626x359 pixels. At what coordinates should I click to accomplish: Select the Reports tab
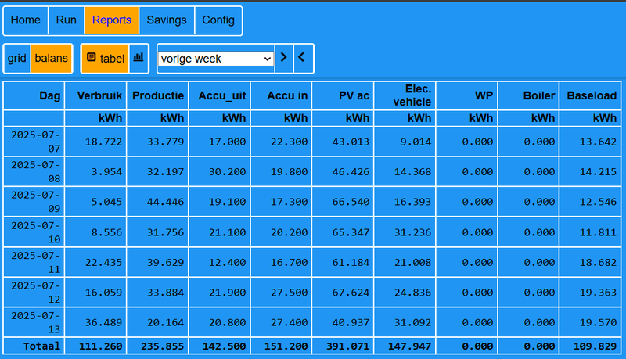click(112, 20)
